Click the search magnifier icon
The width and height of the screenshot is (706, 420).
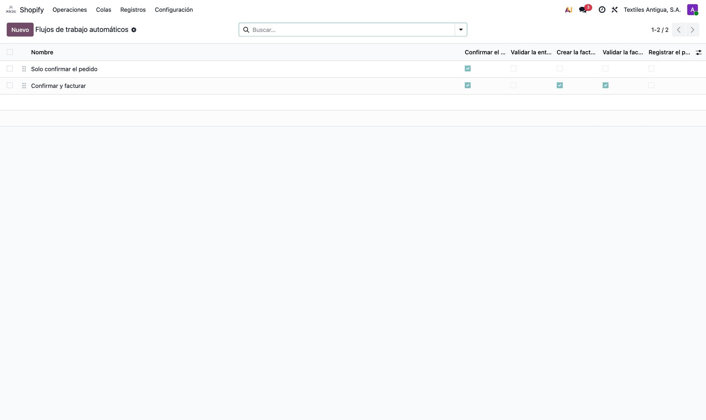246,30
